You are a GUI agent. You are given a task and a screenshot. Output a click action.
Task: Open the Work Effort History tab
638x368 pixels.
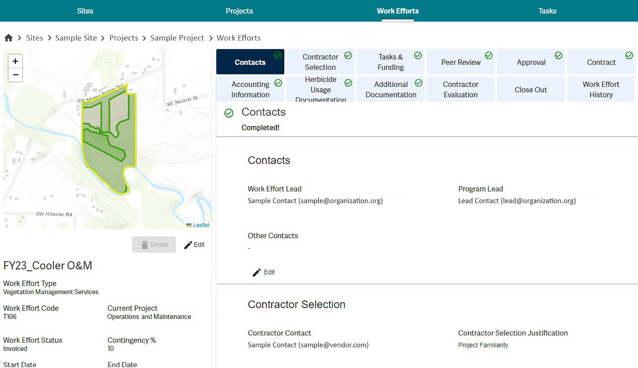coord(601,89)
